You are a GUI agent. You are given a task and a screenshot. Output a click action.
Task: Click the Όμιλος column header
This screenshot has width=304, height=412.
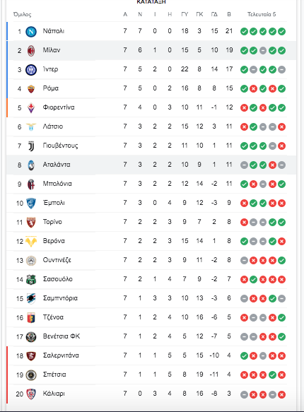click(x=23, y=14)
